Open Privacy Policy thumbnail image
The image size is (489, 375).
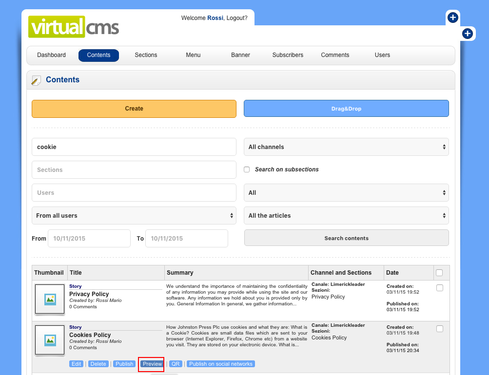click(50, 299)
